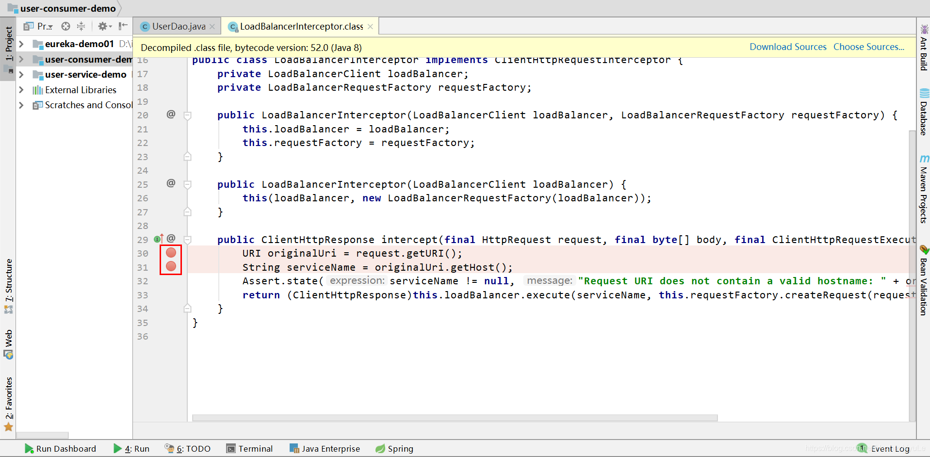Hide the Project tool window
This screenshot has width=930, height=457.
click(123, 26)
